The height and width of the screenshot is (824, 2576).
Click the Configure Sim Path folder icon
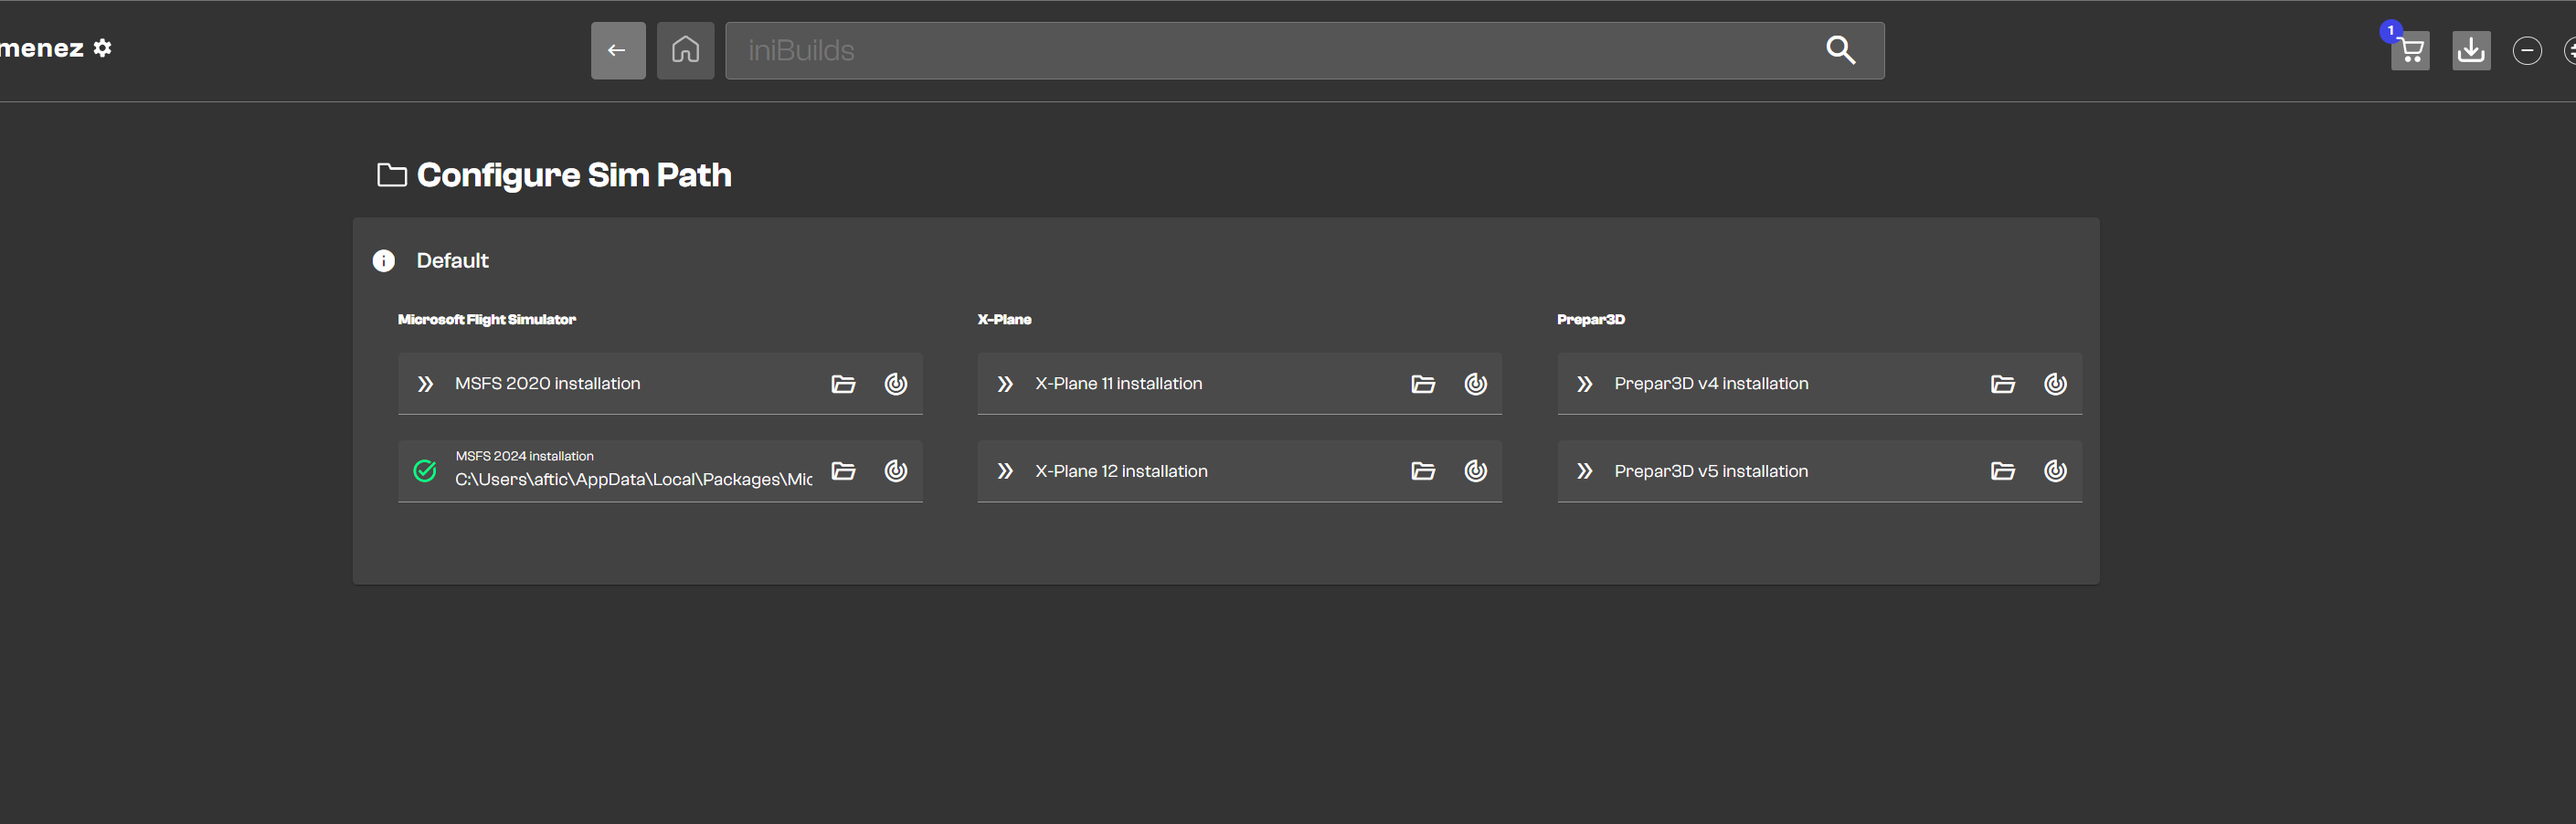(391, 175)
